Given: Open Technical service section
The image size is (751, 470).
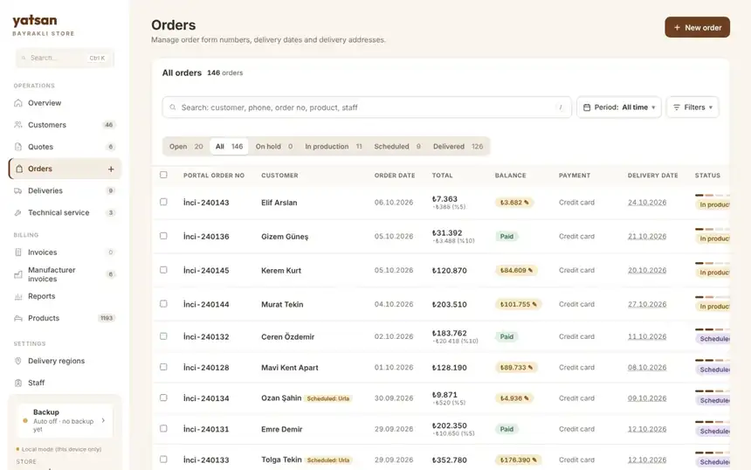Looking at the screenshot, I should coord(64,212).
